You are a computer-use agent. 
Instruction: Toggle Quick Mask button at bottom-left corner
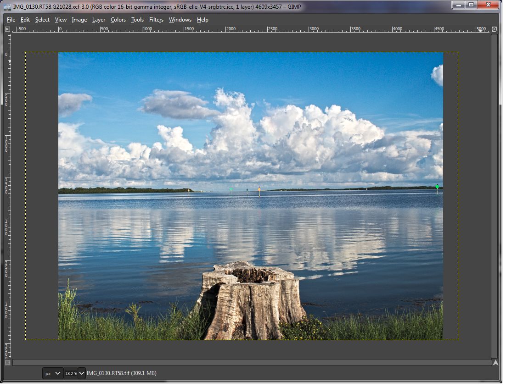click(x=7, y=363)
